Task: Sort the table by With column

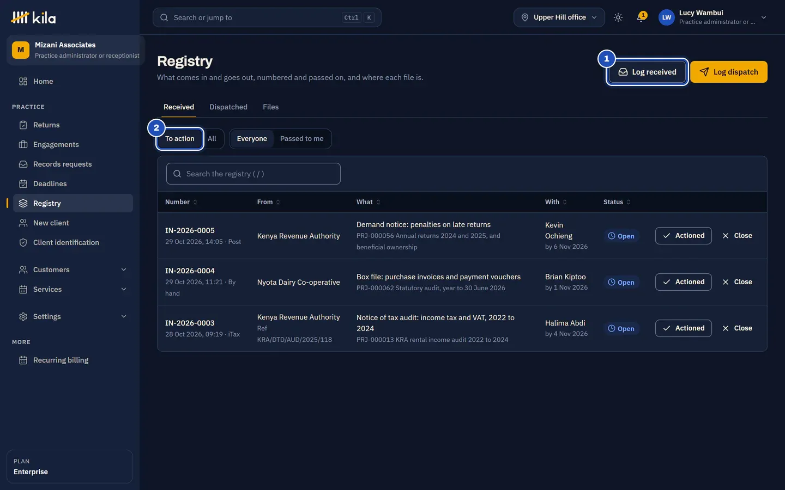Action: point(556,202)
